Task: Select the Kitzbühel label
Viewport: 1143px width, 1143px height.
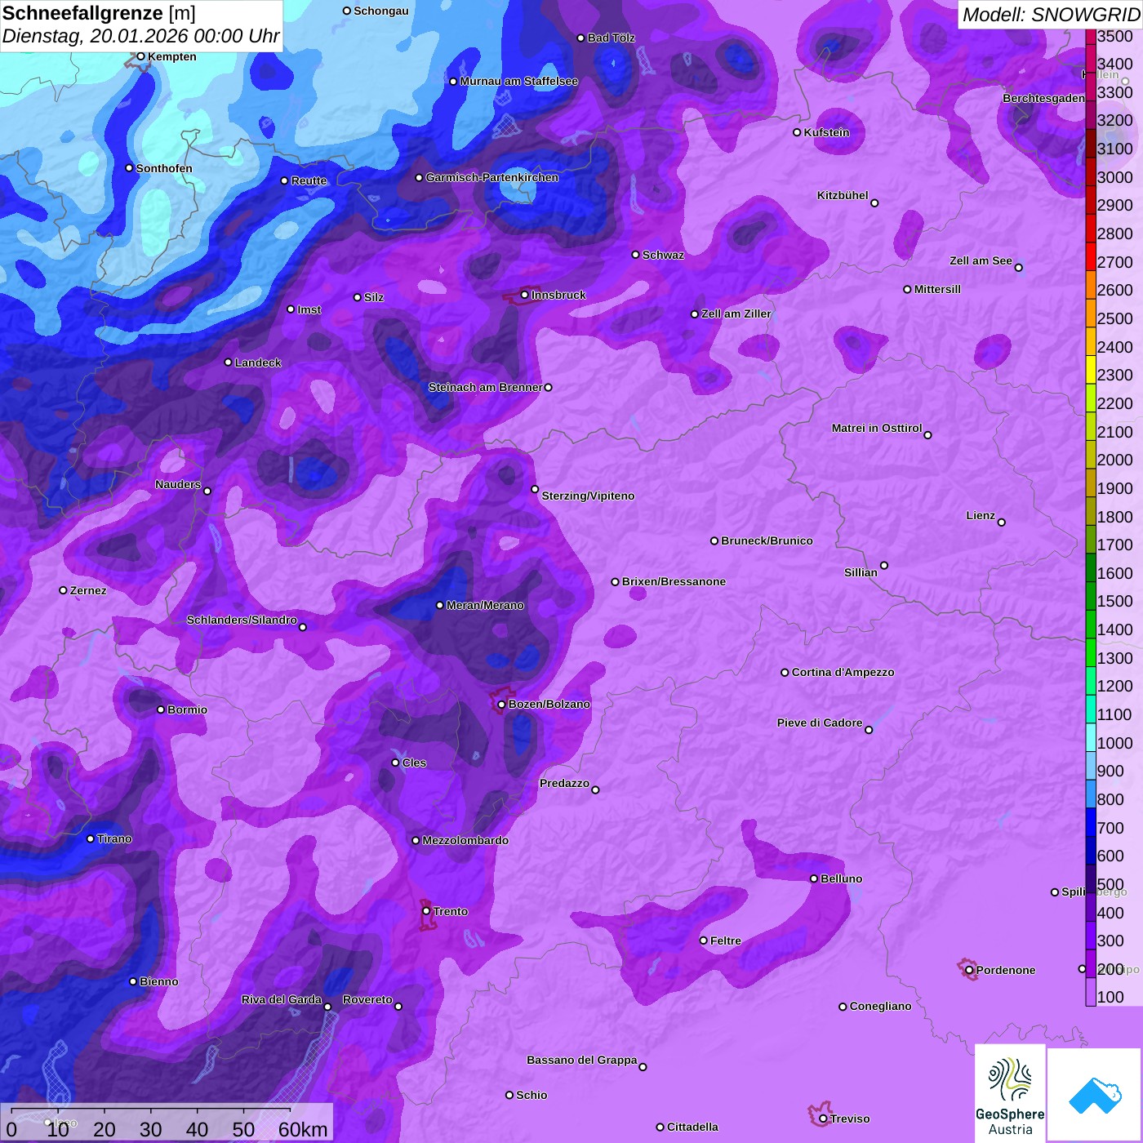Action: click(x=843, y=195)
